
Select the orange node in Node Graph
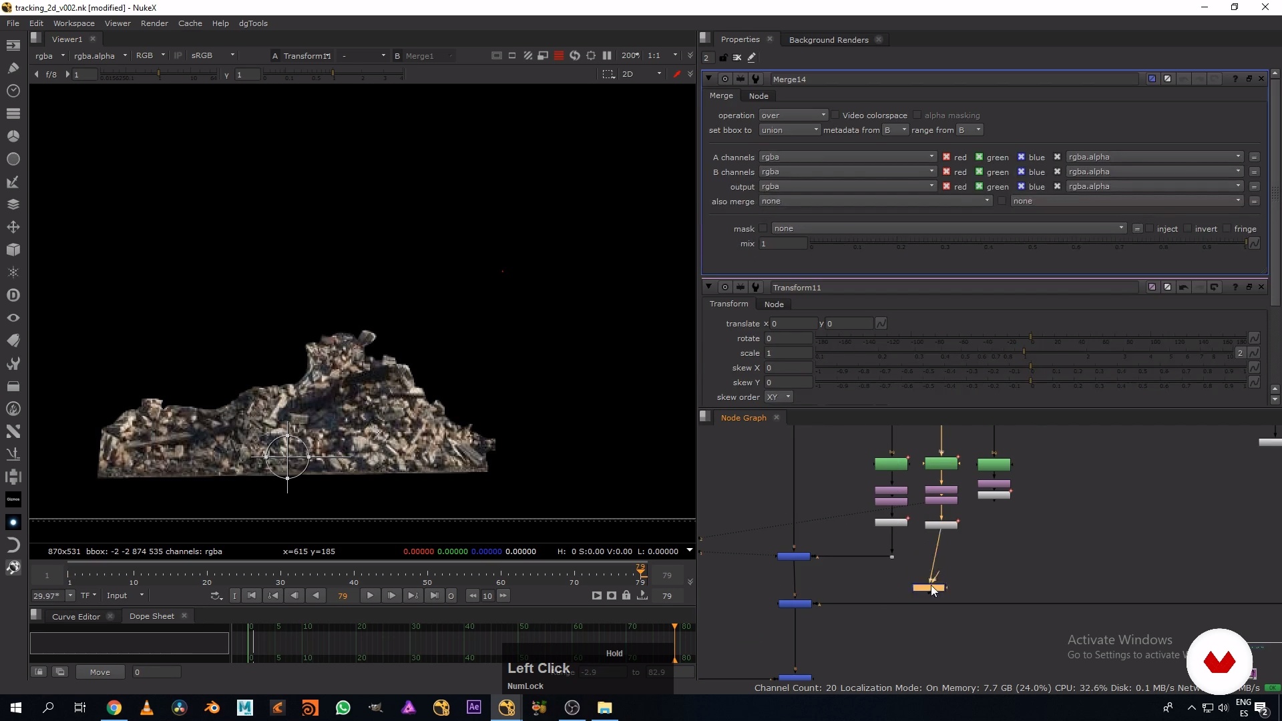coord(928,588)
